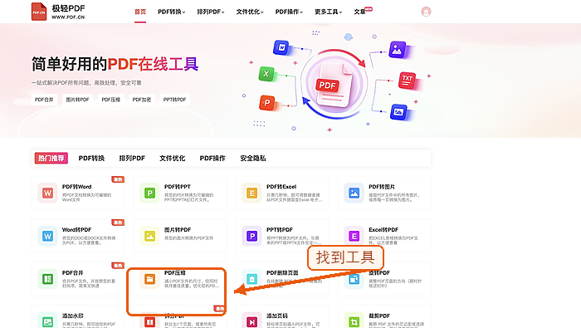581x328 pixels.
Task: Go to the 首页 nav item
Action: 140,12
